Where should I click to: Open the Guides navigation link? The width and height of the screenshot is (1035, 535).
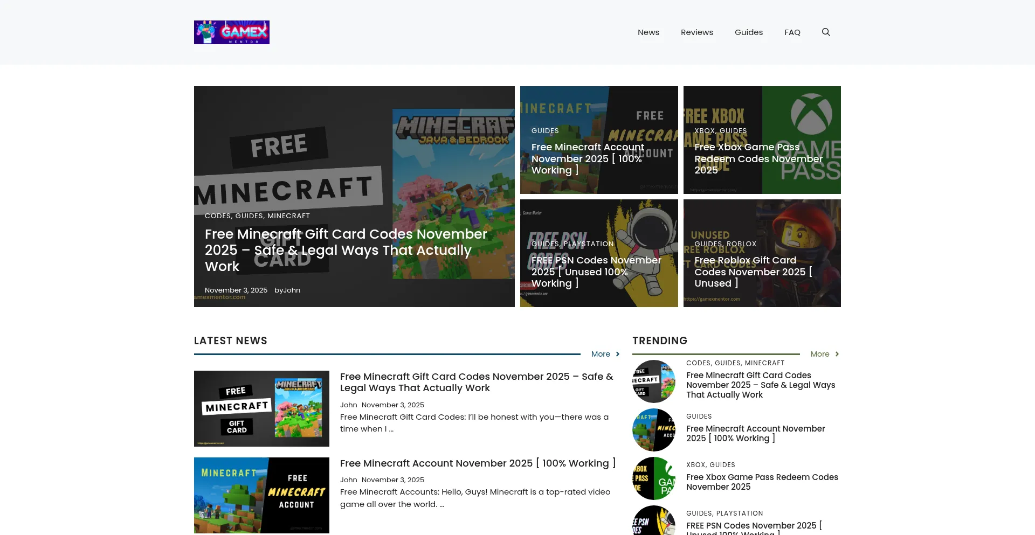click(x=748, y=32)
